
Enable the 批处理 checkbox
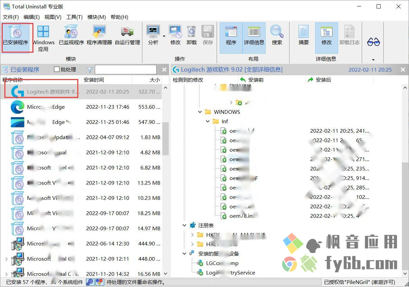coord(57,70)
